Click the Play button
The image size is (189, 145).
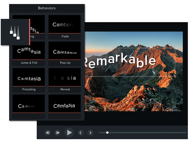point(69,133)
